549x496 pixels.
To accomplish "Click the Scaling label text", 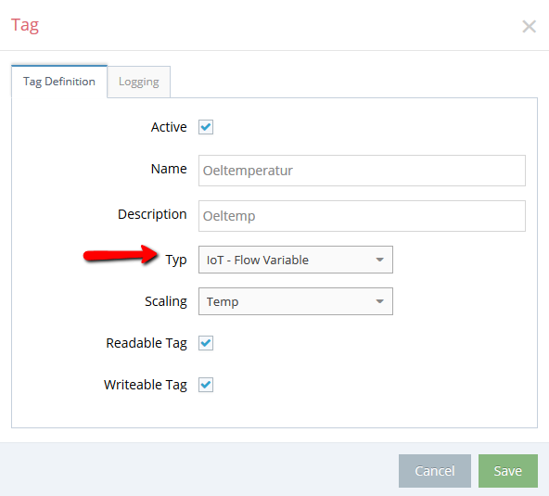I will click(x=166, y=301).
